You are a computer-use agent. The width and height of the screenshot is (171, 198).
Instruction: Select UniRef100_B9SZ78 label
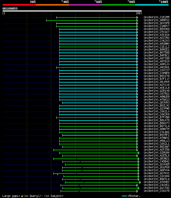(157, 76)
